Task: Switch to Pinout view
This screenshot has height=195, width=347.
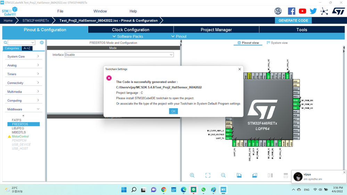Action: pos(248,43)
